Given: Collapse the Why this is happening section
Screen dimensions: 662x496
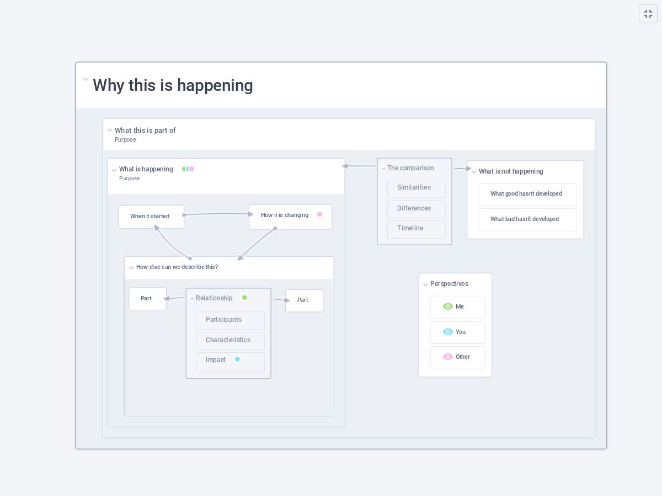Looking at the screenshot, I should pos(86,79).
